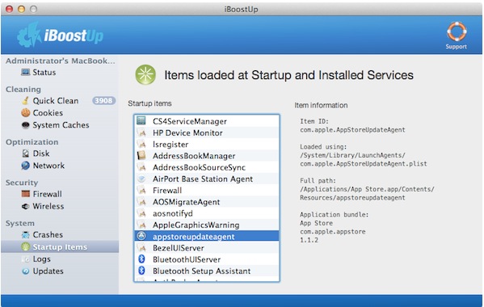
Task: Click the 3908 Quick Clean badge
Action: pyautogui.click(x=103, y=101)
